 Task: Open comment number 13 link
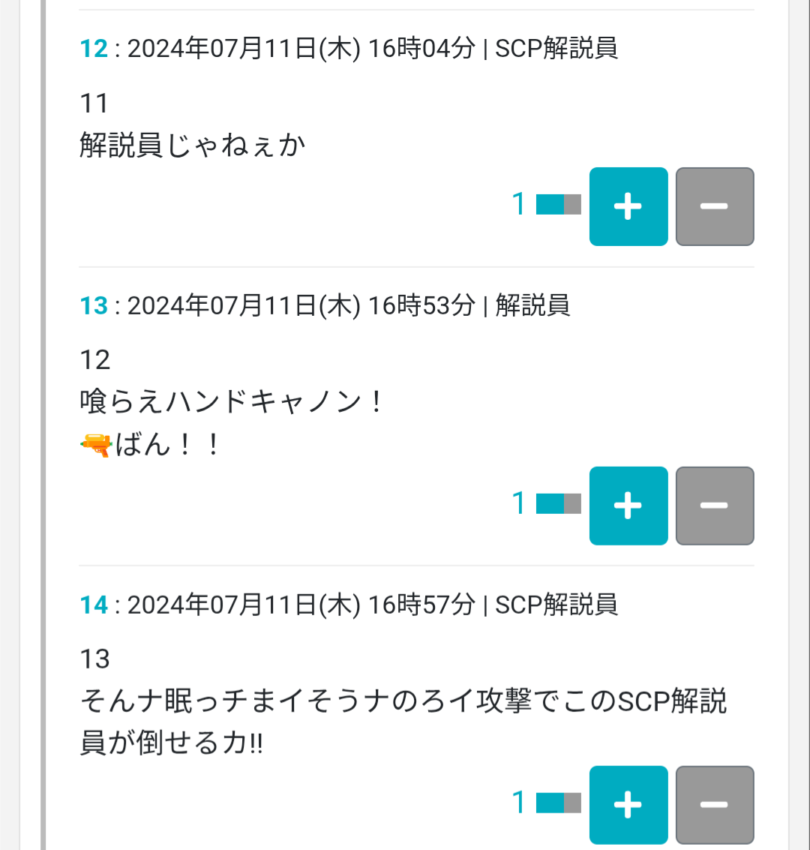click(x=94, y=305)
